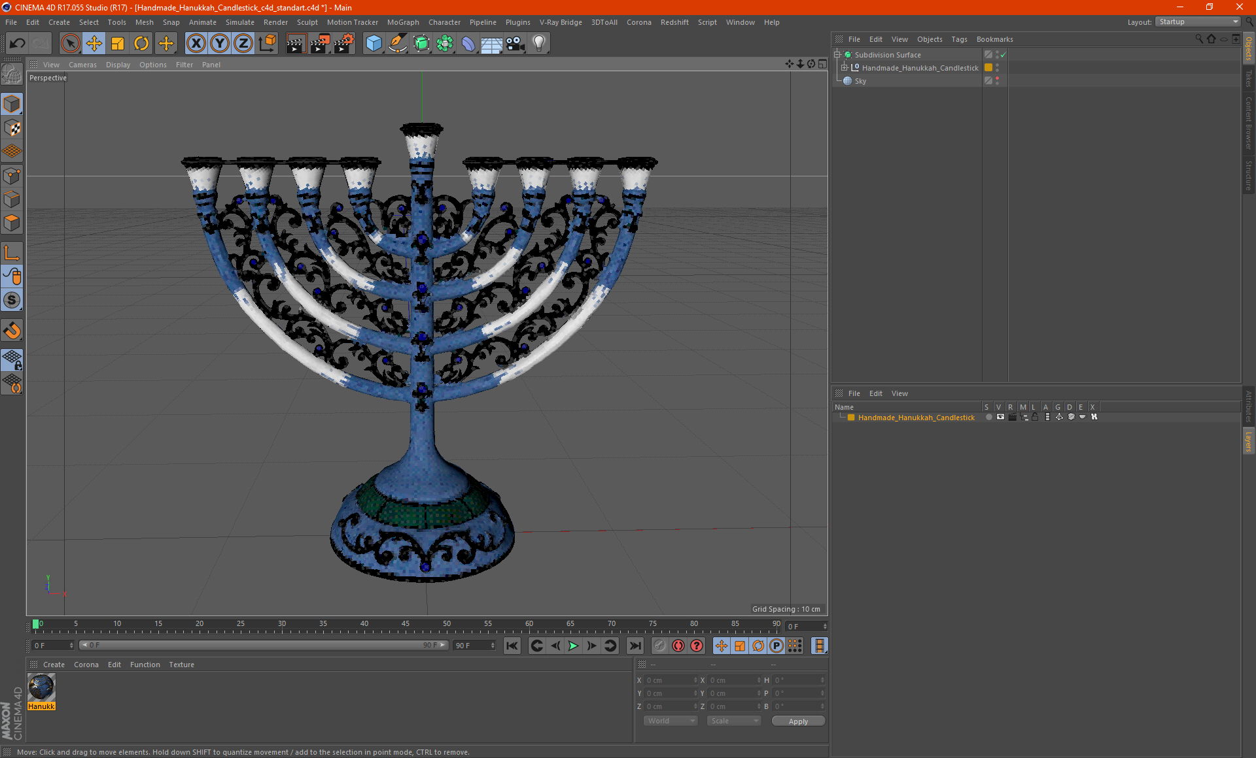The width and height of the screenshot is (1256, 758).
Task: Toggle Snap enable S icon
Action: 12,301
